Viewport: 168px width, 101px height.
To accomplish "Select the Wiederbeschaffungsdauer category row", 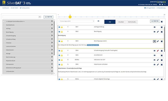I will pyautogui.click(x=28, y=68).
